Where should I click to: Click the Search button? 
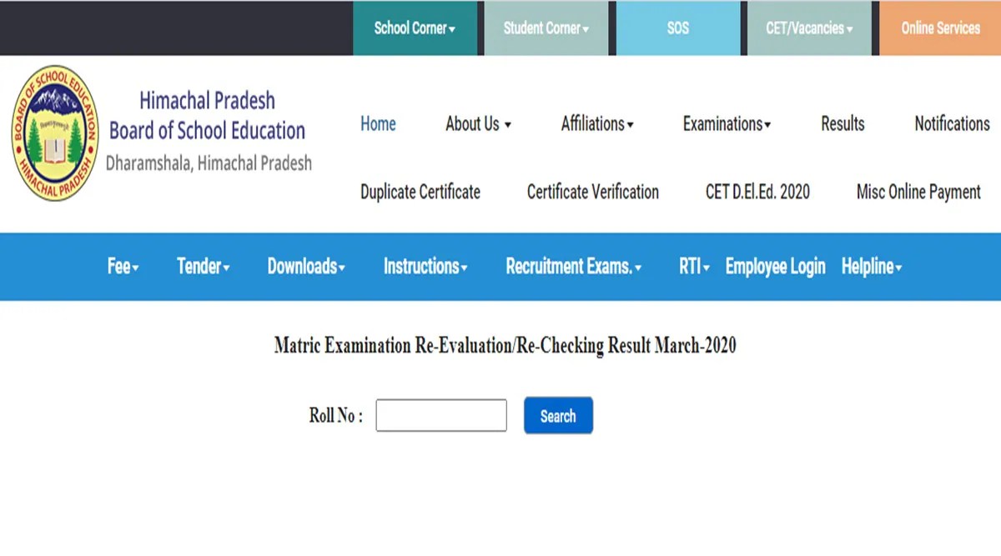coord(557,415)
